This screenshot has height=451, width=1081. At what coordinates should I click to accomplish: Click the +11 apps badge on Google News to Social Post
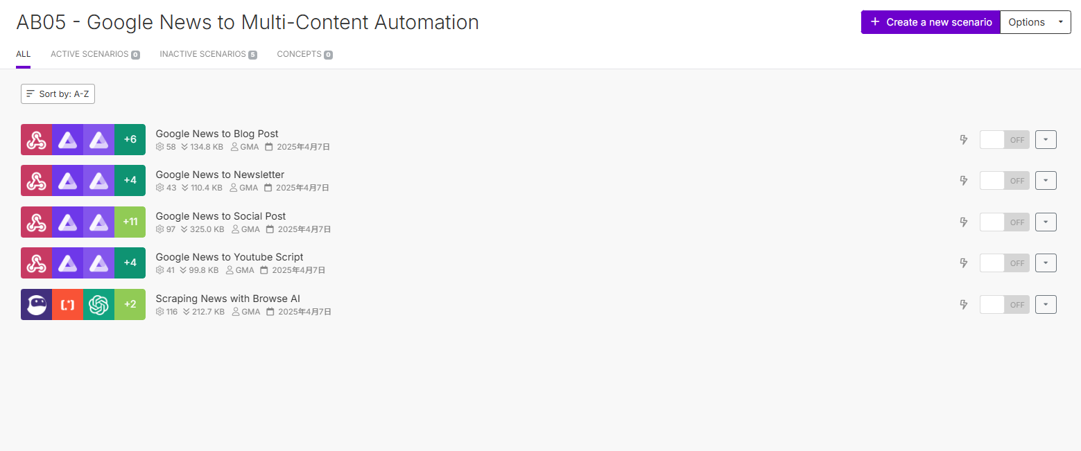130,222
